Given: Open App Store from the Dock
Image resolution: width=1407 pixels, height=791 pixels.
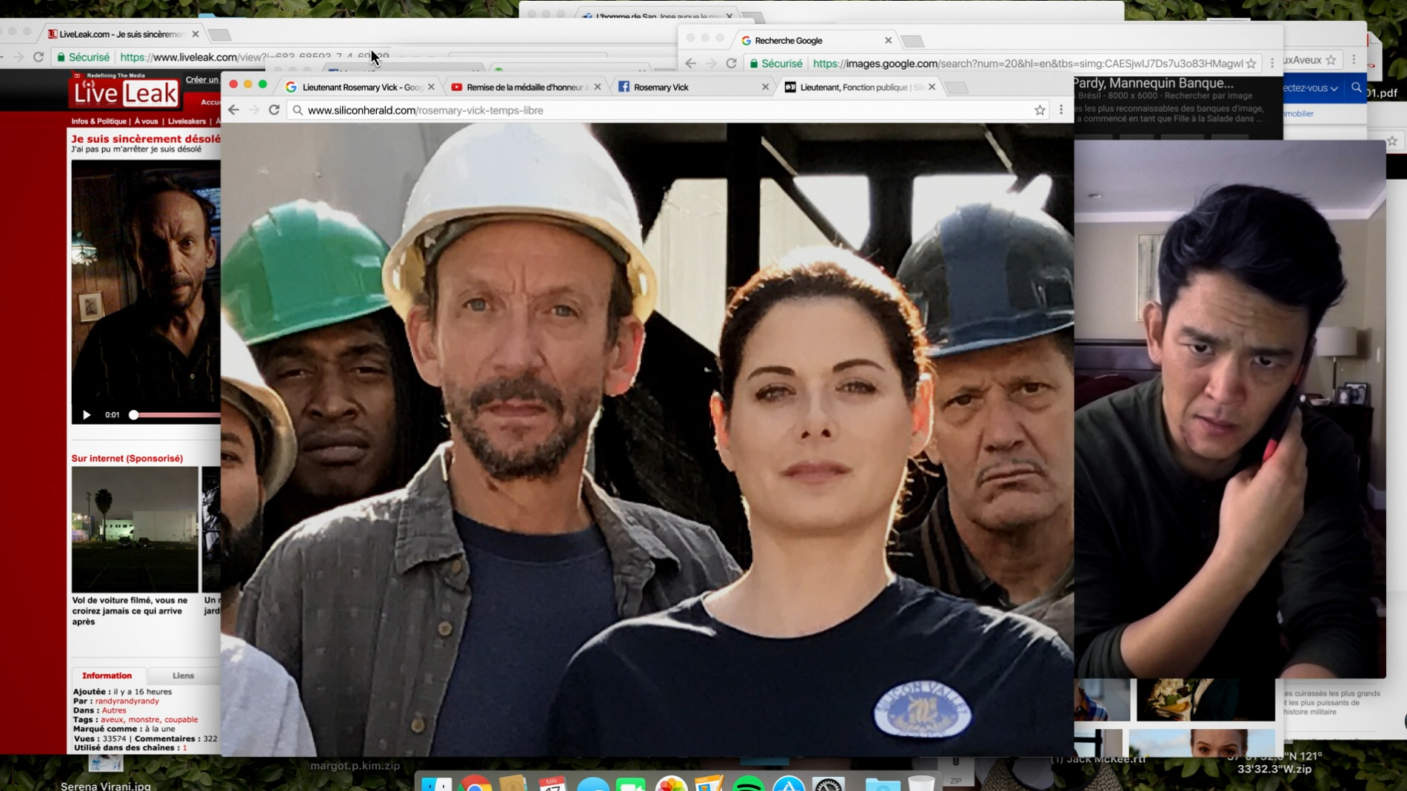Looking at the screenshot, I should coord(789,783).
